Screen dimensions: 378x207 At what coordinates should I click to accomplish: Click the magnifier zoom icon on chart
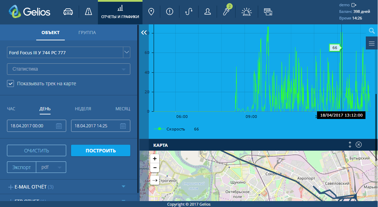(x=371, y=31)
